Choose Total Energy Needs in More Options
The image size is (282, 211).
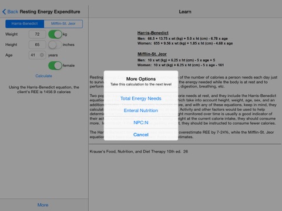[x=141, y=98]
